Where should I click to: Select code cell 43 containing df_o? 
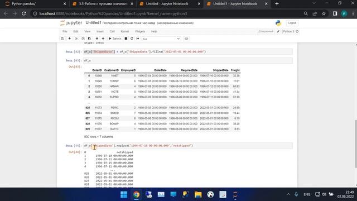pos(188,61)
